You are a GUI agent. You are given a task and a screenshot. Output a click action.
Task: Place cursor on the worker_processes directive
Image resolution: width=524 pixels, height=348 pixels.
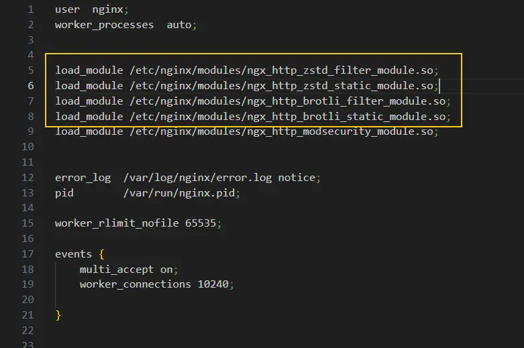(104, 25)
